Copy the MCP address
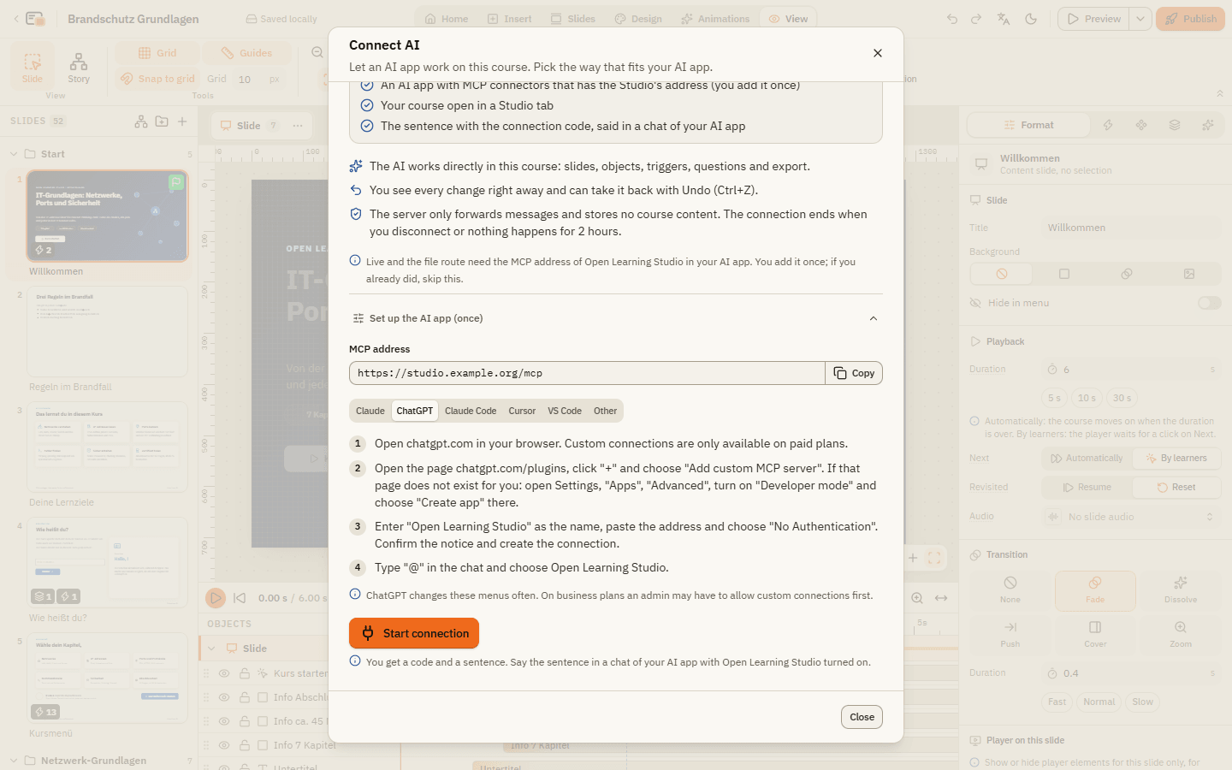The image size is (1232, 770). tap(854, 373)
